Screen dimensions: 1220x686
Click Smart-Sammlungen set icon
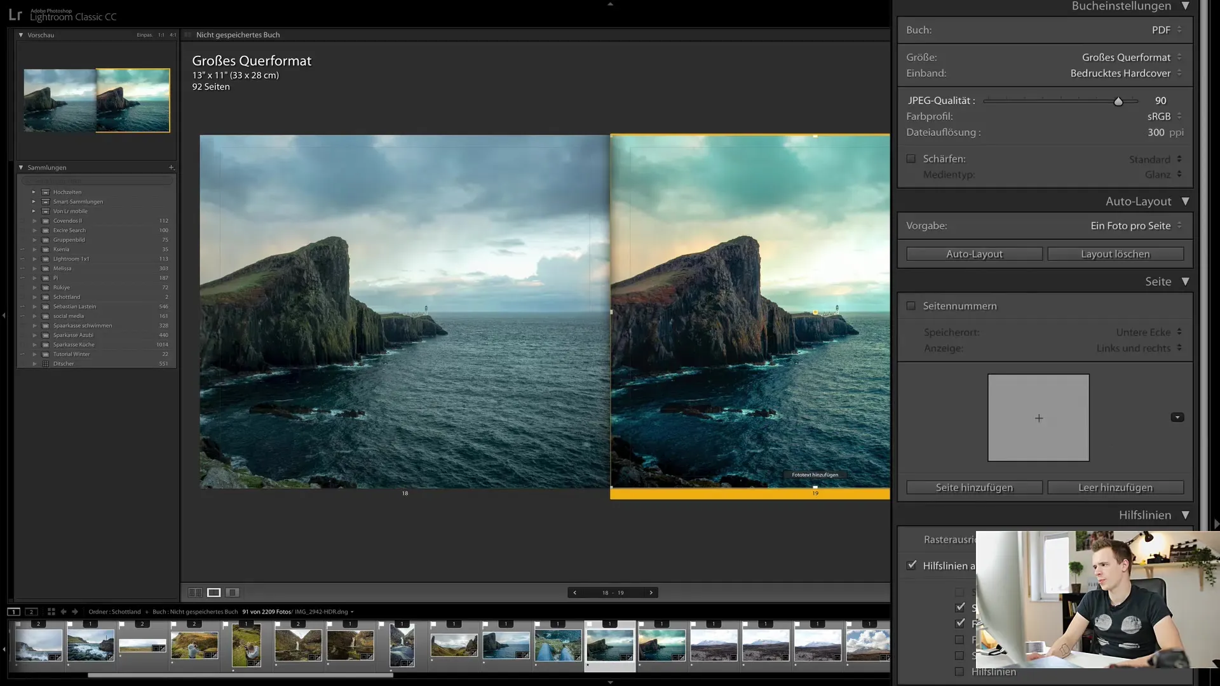[x=46, y=201]
